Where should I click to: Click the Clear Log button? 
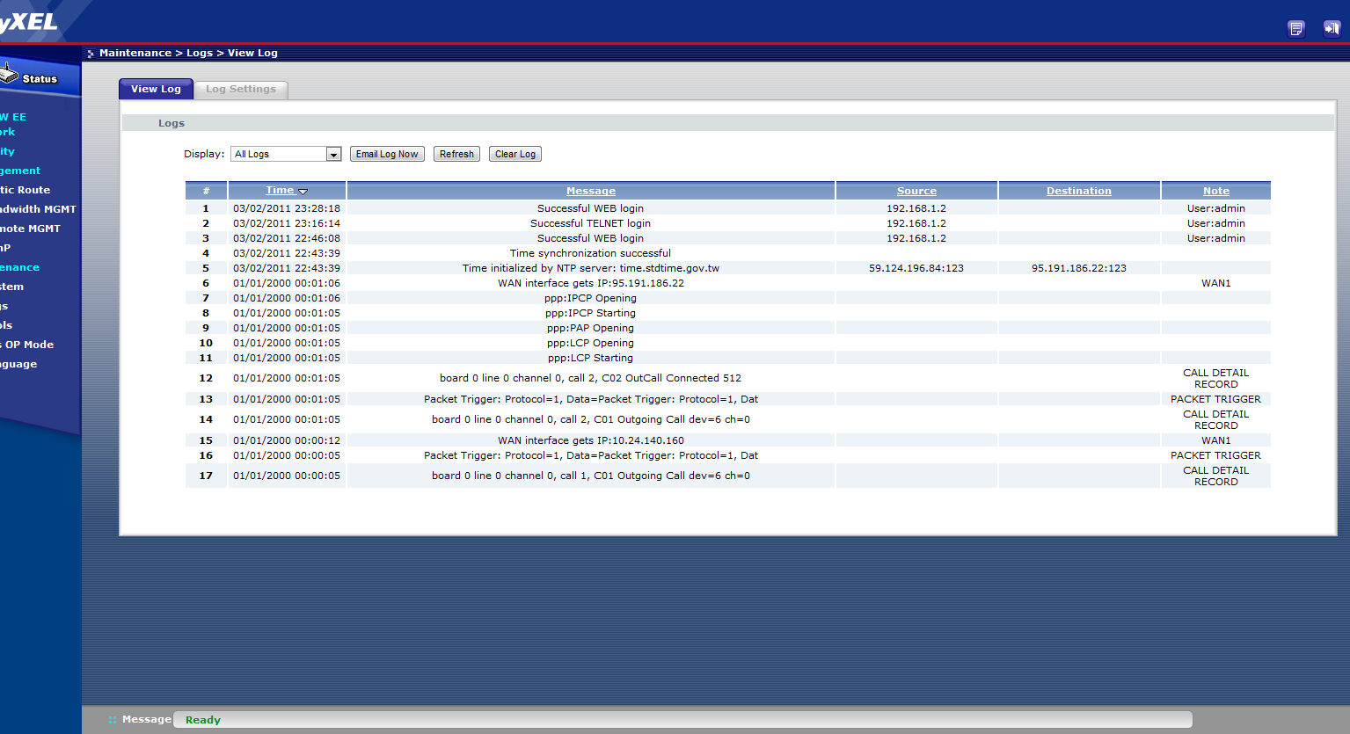click(514, 154)
